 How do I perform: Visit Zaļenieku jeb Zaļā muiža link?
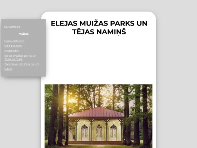pyautogui.click(x=22, y=64)
